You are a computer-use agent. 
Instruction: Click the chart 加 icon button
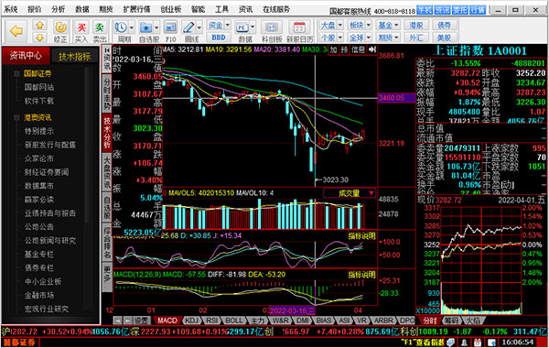334,49
